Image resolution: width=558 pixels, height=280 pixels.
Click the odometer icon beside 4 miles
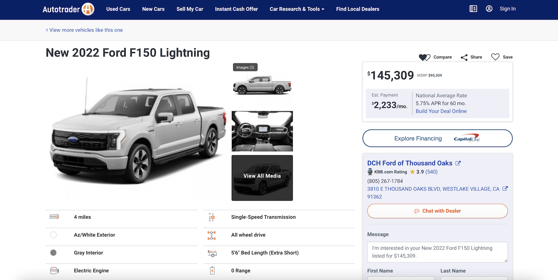click(54, 217)
